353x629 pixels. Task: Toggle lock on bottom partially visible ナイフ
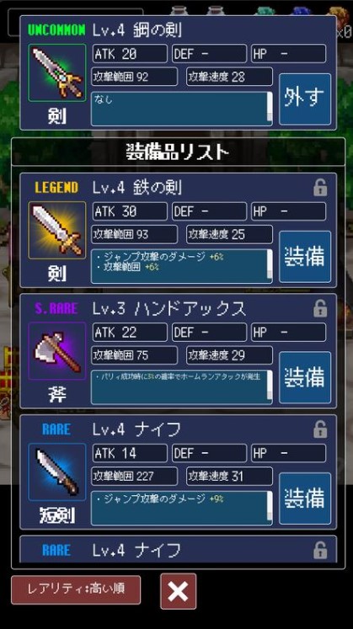click(x=320, y=551)
